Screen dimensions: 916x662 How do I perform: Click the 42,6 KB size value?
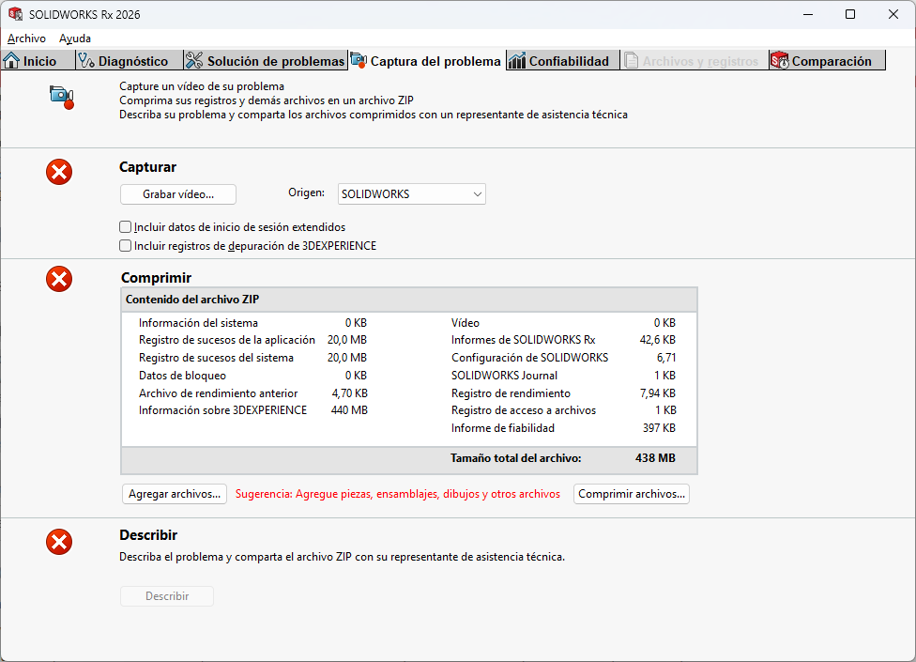pos(657,340)
